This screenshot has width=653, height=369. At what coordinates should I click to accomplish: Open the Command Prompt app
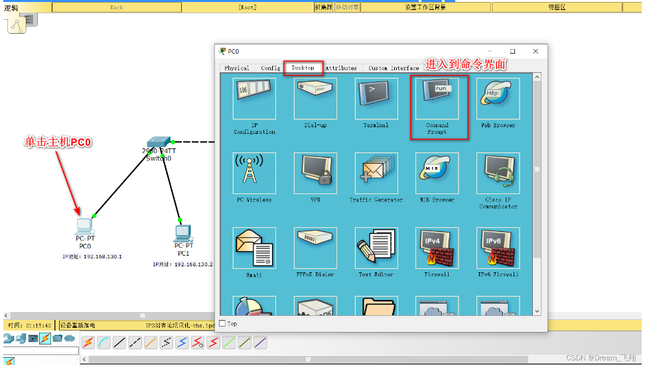(437, 99)
